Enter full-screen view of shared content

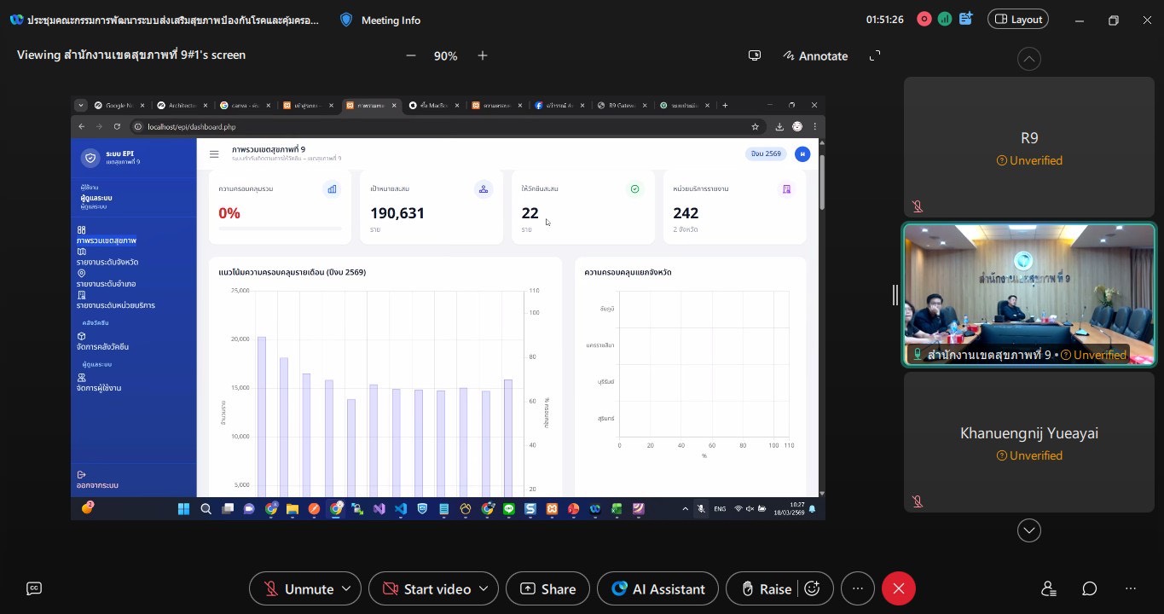pos(875,55)
